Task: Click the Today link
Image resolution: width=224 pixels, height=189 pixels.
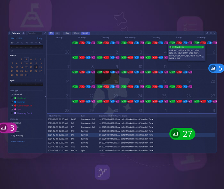Action: (39, 38)
